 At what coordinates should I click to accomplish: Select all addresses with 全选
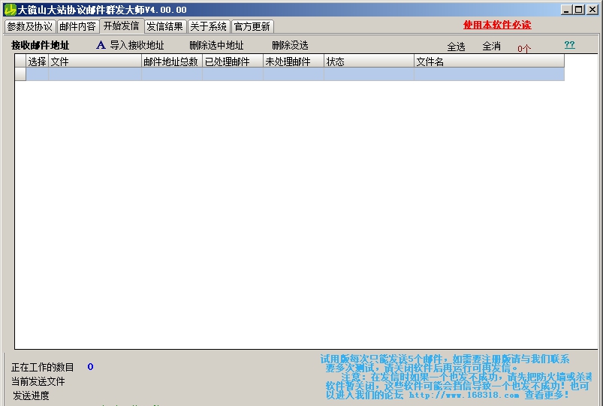456,47
